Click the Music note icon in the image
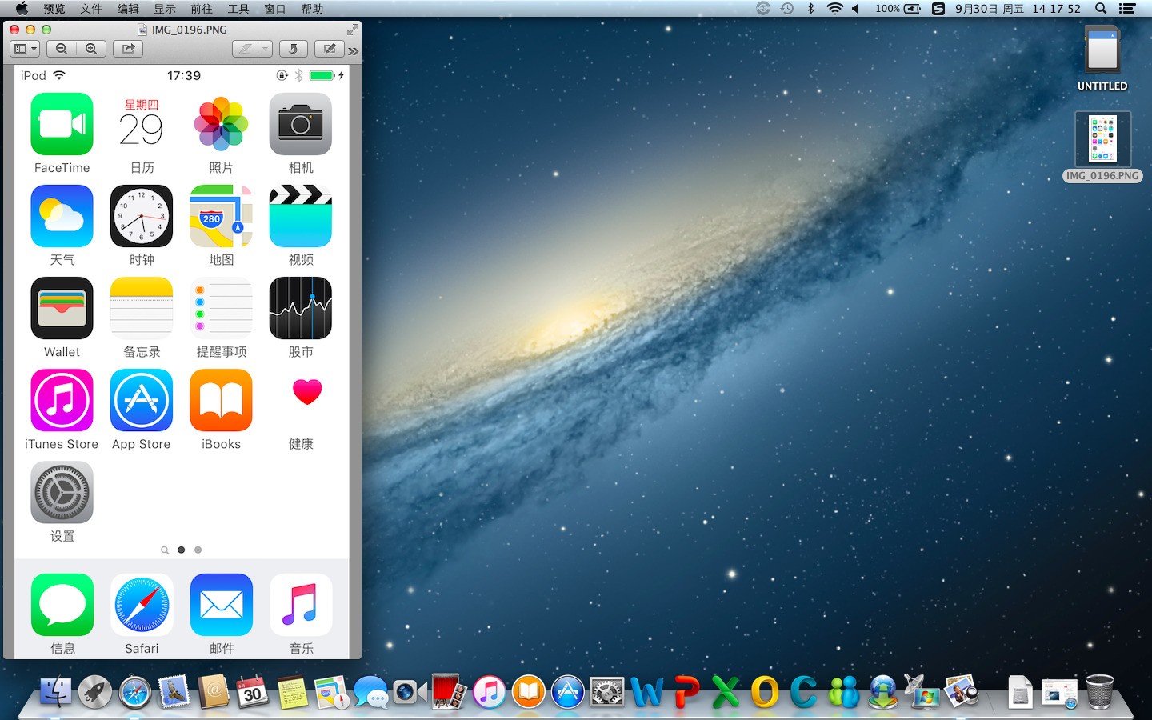The image size is (1152, 720). tap(301, 605)
